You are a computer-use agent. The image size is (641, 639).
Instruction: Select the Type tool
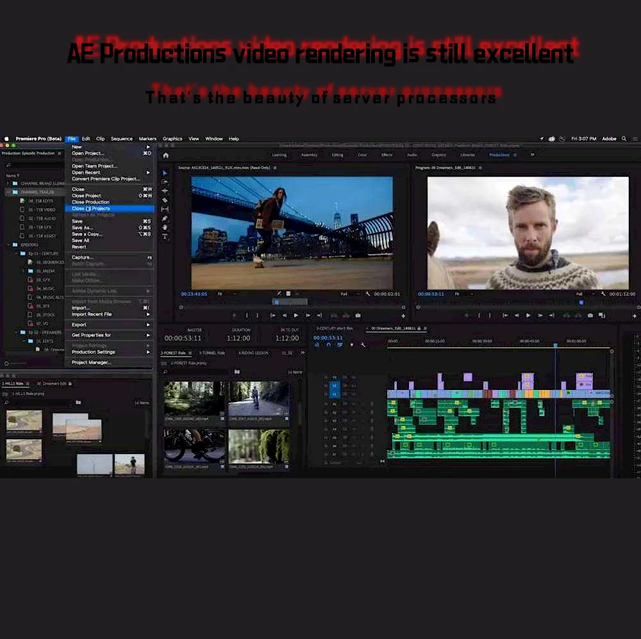(x=165, y=237)
